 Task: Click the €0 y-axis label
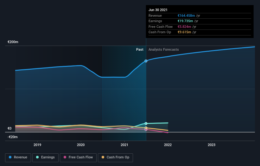coord(10,128)
